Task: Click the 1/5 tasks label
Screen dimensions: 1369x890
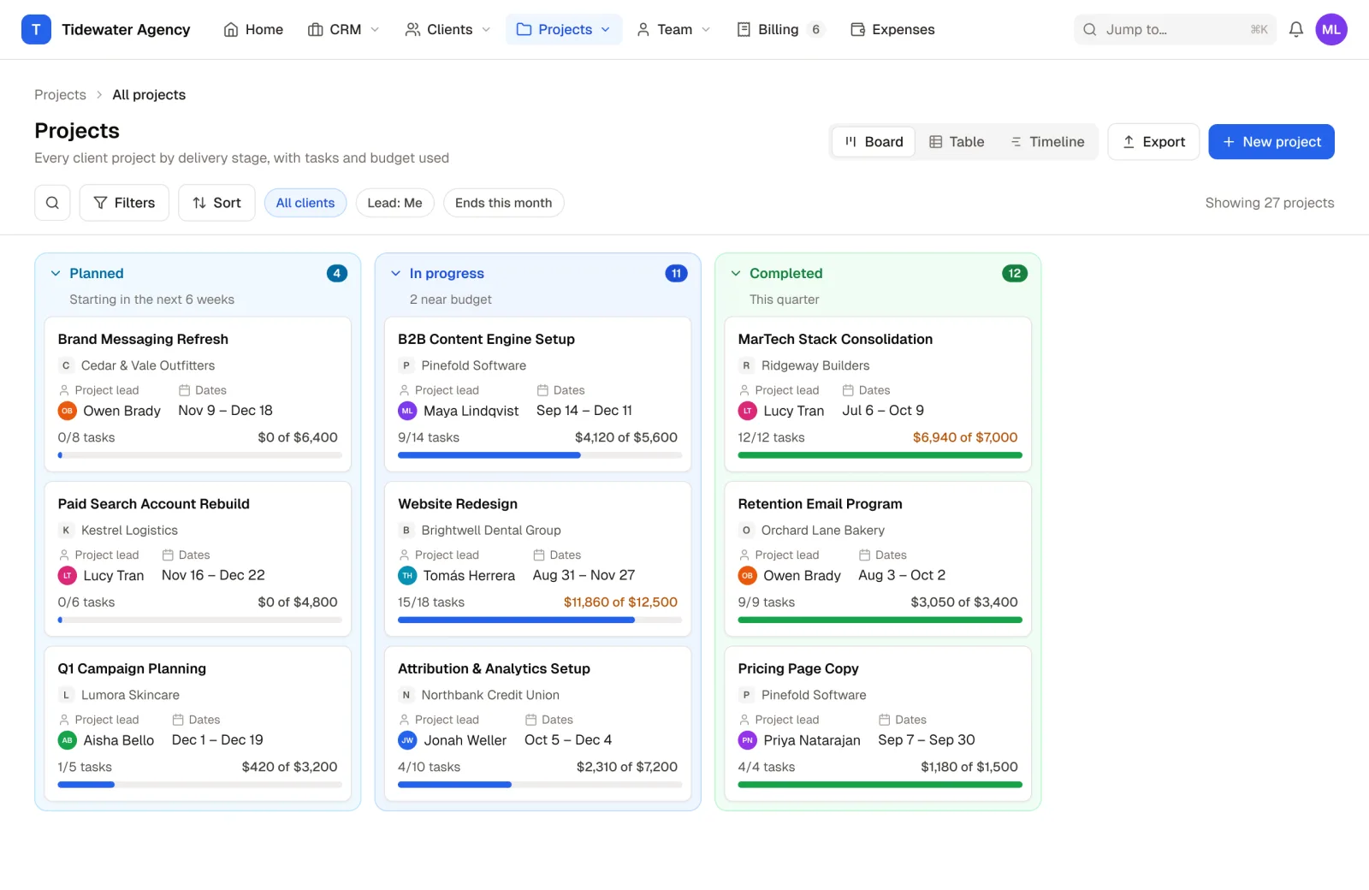Action: point(85,768)
